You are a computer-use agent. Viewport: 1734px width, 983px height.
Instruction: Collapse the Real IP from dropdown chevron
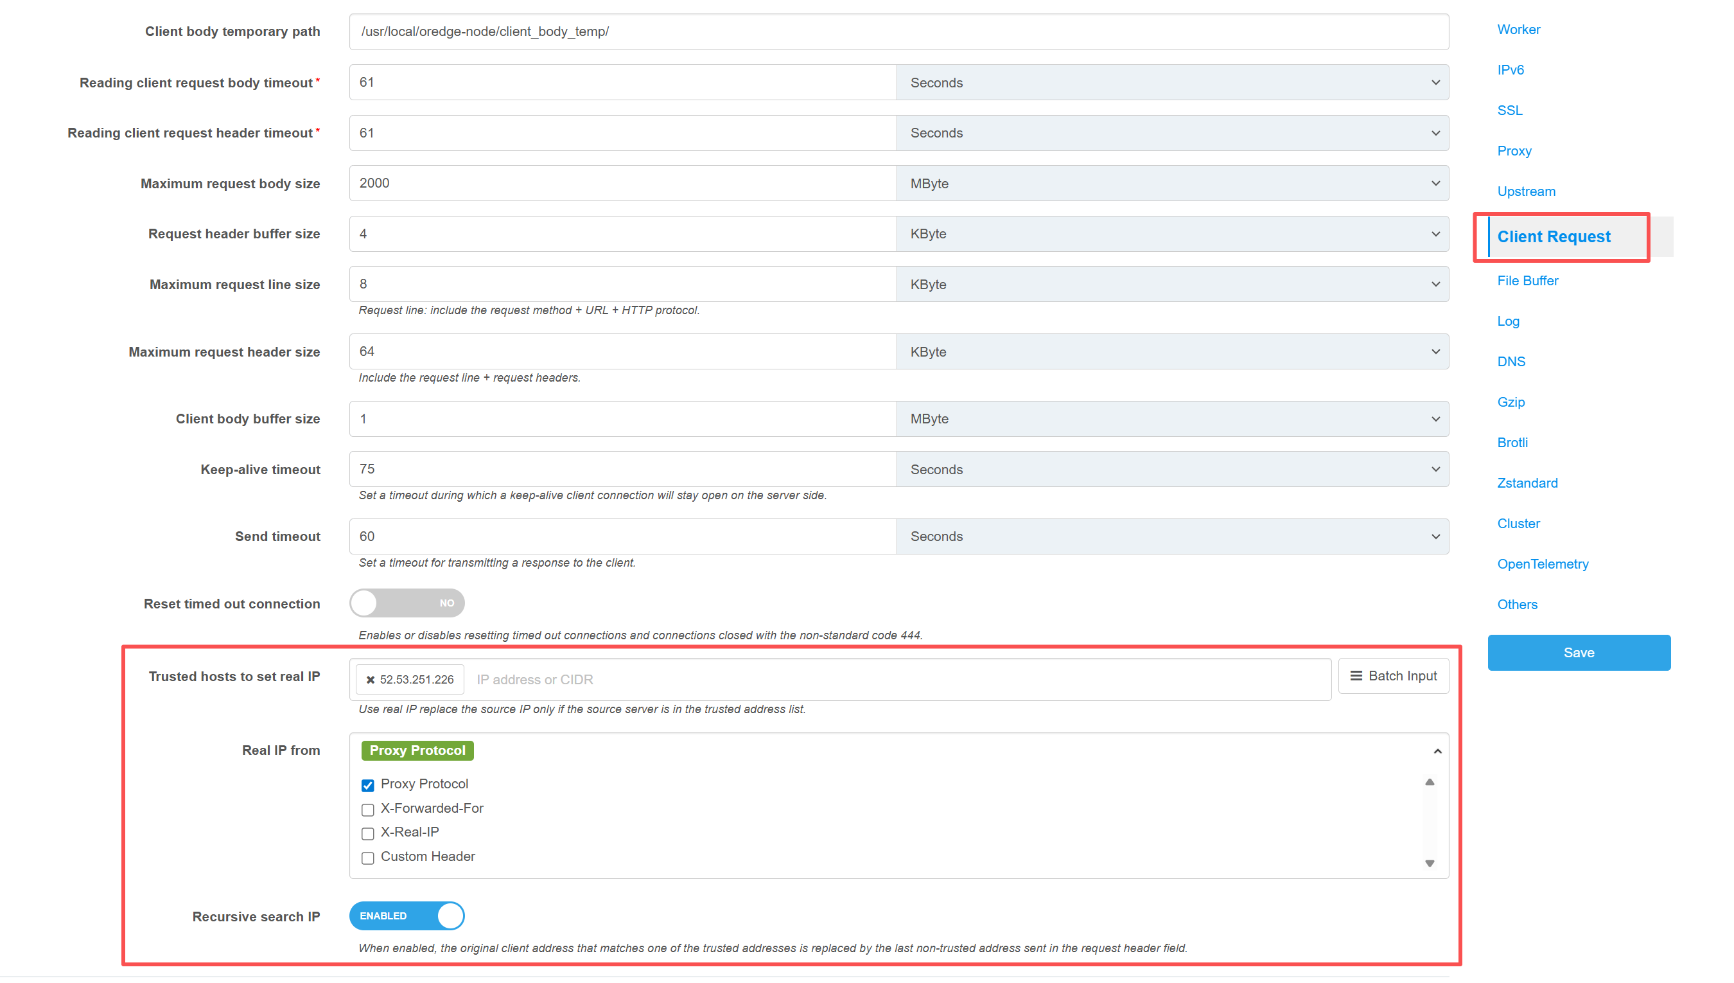point(1437,752)
